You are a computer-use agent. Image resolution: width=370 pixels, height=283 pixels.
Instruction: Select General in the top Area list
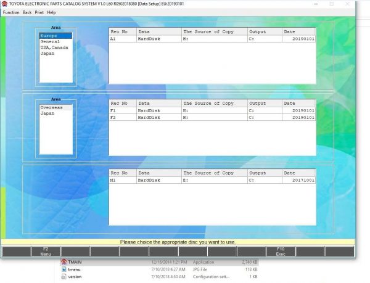[x=55, y=41]
